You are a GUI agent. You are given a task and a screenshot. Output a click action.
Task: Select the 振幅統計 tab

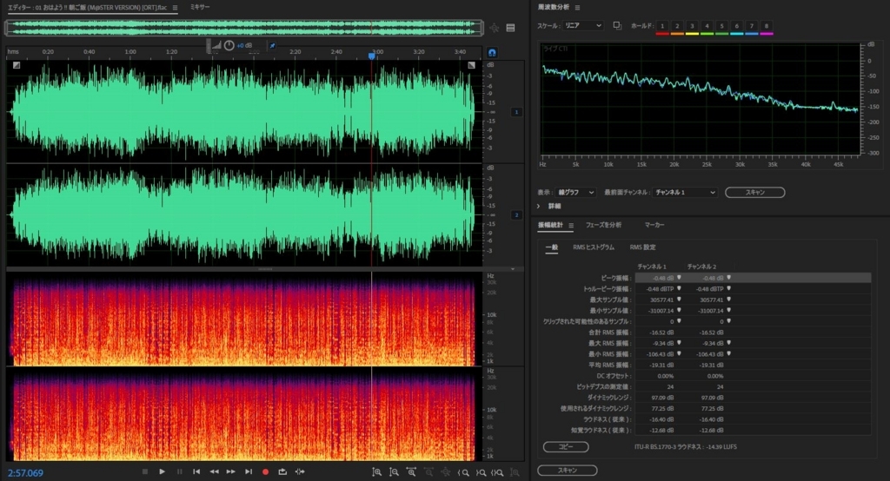pyautogui.click(x=550, y=225)
